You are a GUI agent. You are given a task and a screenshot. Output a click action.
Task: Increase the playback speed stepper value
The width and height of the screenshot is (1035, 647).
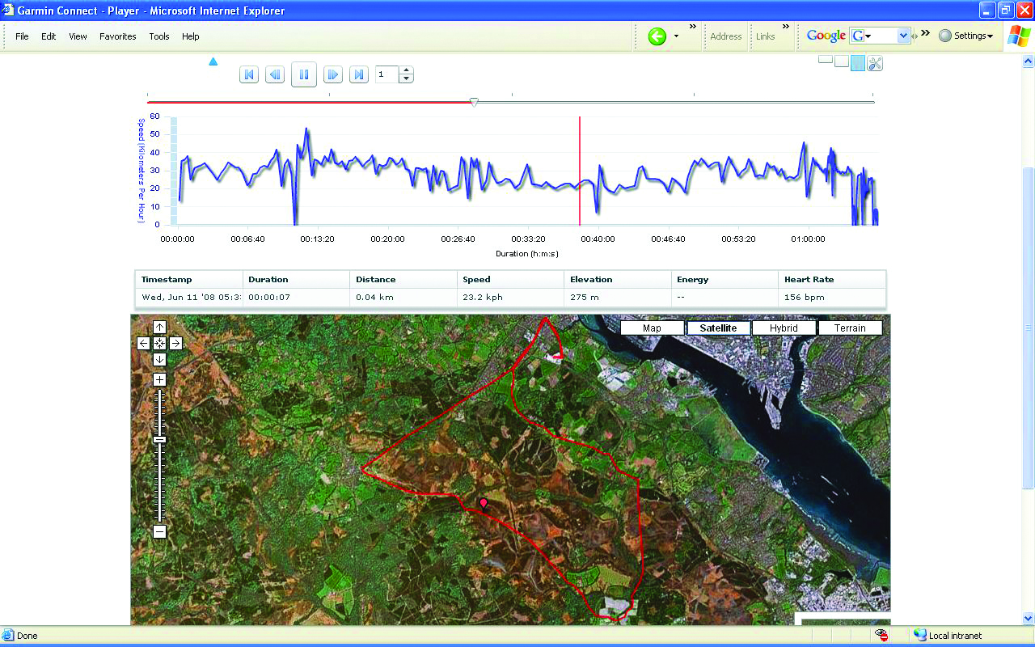coord(406,70)
